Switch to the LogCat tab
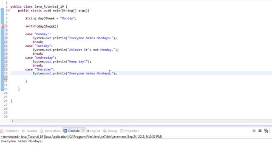 tap(93, 131)
